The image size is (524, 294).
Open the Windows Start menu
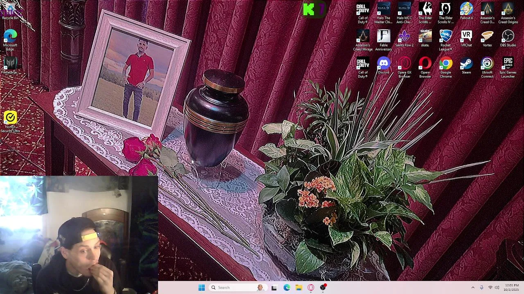[201, 287]
